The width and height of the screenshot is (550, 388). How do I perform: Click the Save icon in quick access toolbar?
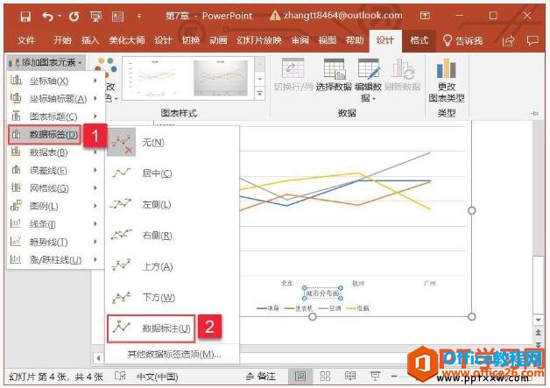click(x=25, y=16)
